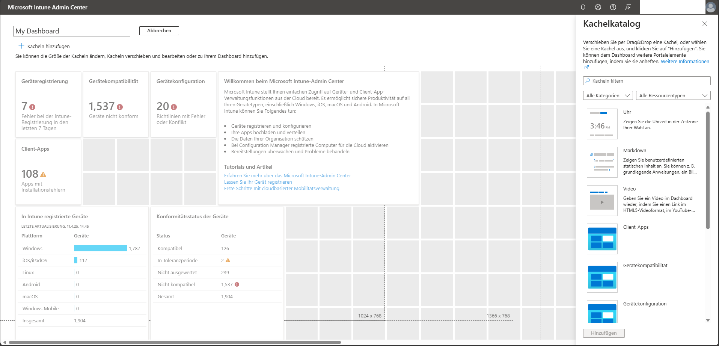719x346 pixels.
Task: Click the error icon next to 7
Action: tap(32, 107)
